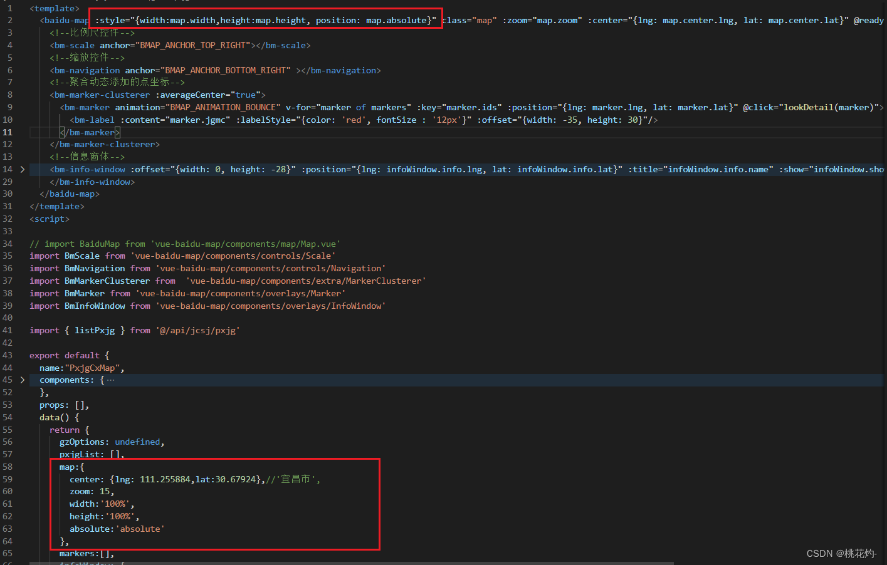Screen dimensions: 887x565
Task: Click the horizontal scrollbar at editor bottom
Action: coord(351,563)
